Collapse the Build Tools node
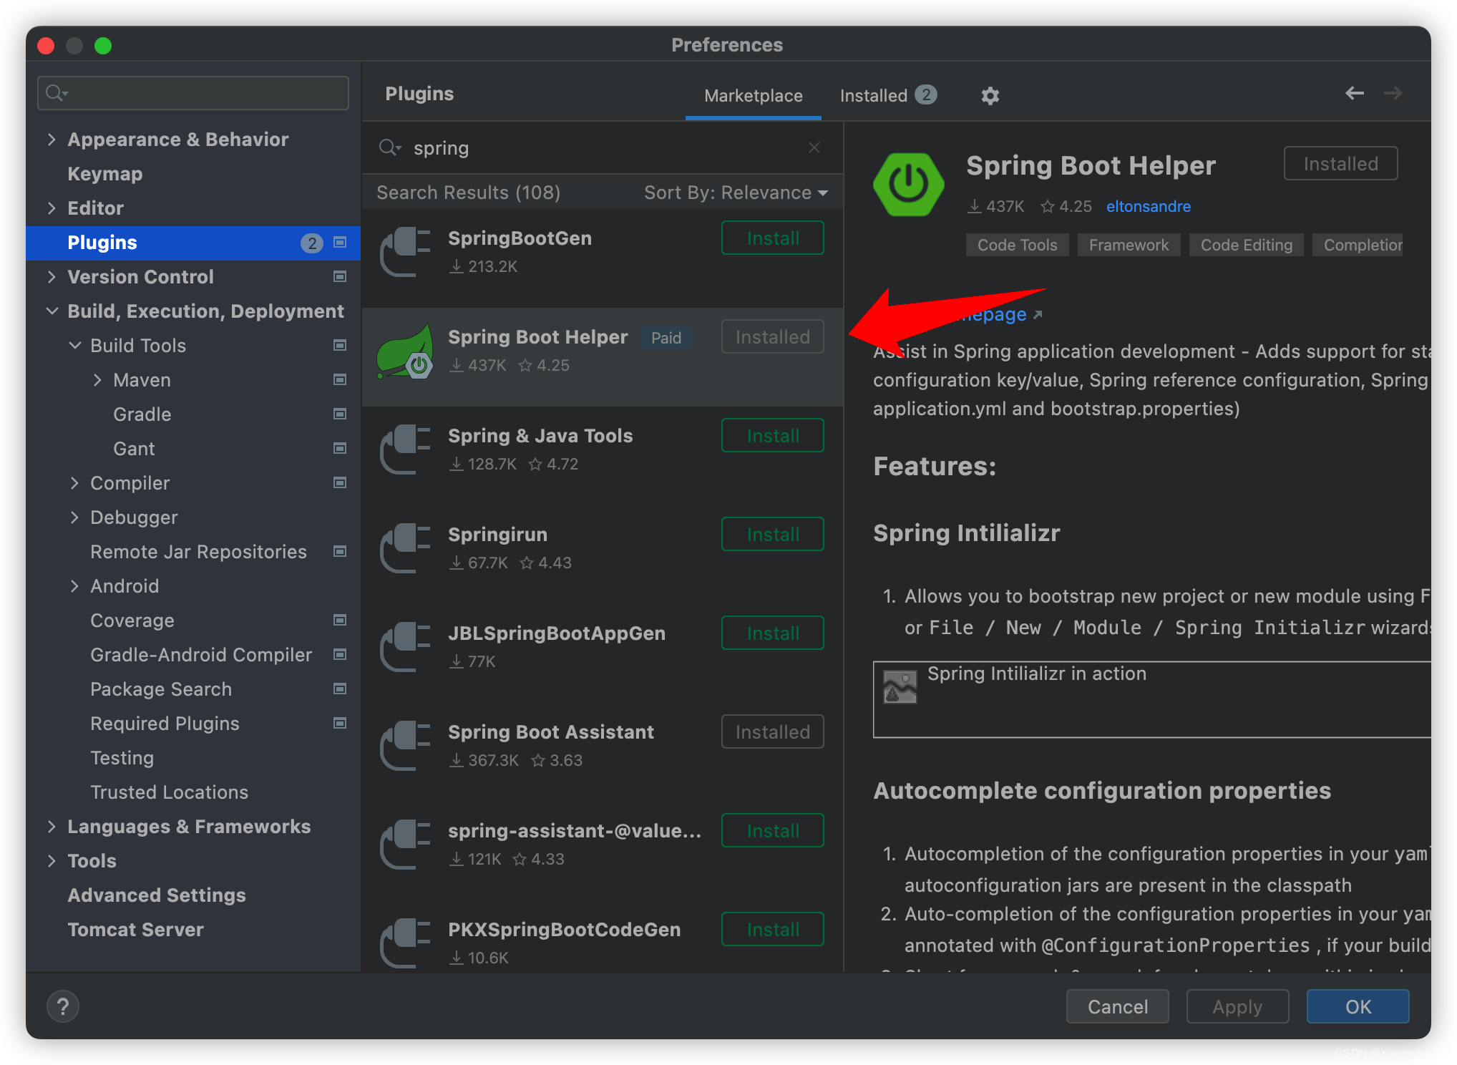This screenshot has height=1065, width=1457. pyautogui.click(x=74, y=345)
